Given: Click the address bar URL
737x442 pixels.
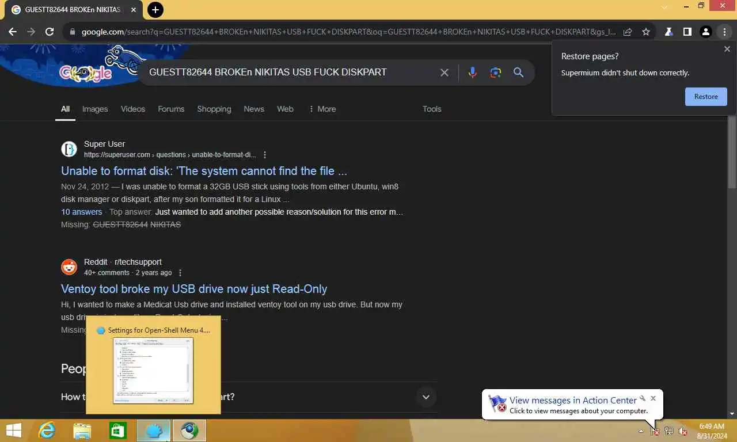Looking at the screenshot, I should coord(348,32).
